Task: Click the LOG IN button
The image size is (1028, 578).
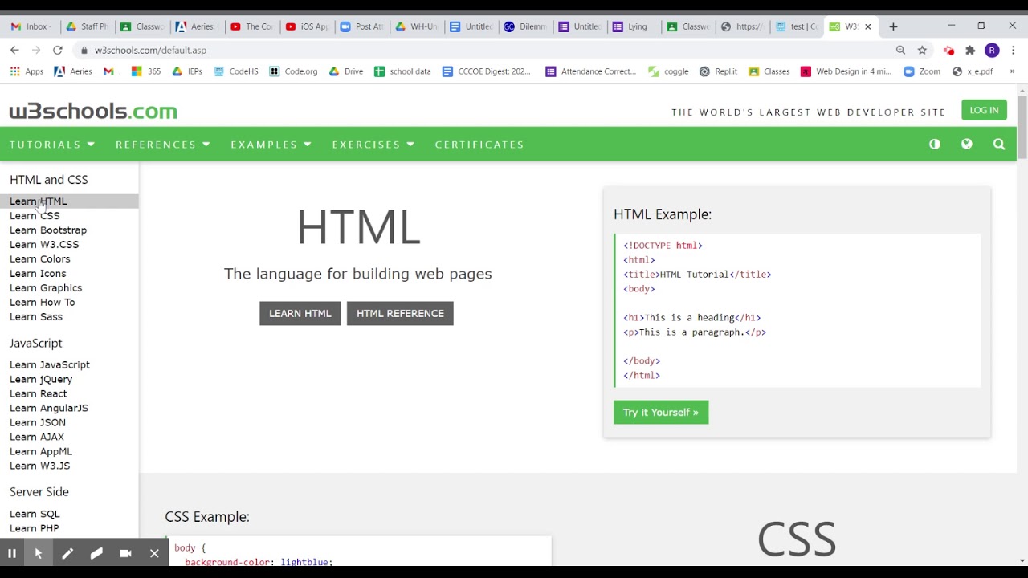Action: [984, 111]
